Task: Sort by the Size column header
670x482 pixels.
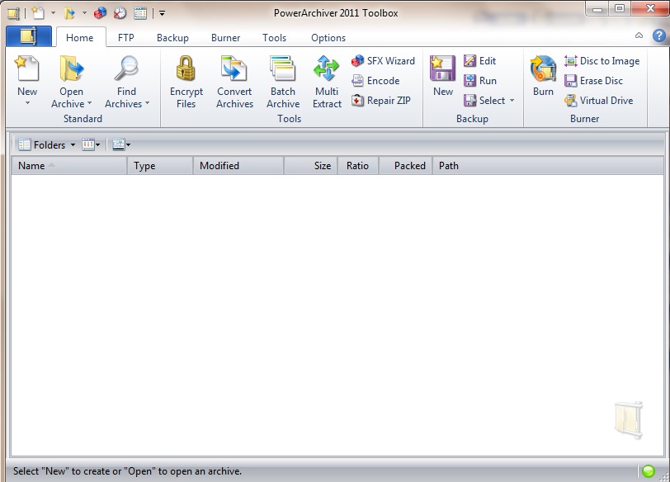Action: pyautogui.click(x=311, y=166)
